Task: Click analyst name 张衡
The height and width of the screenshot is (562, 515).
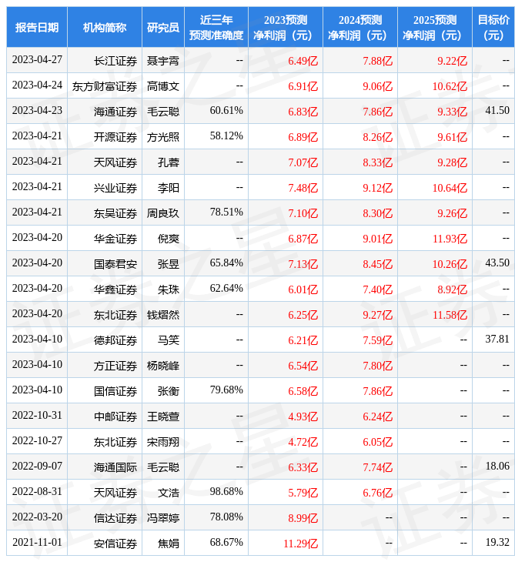Action: click(x=169, y=391)
